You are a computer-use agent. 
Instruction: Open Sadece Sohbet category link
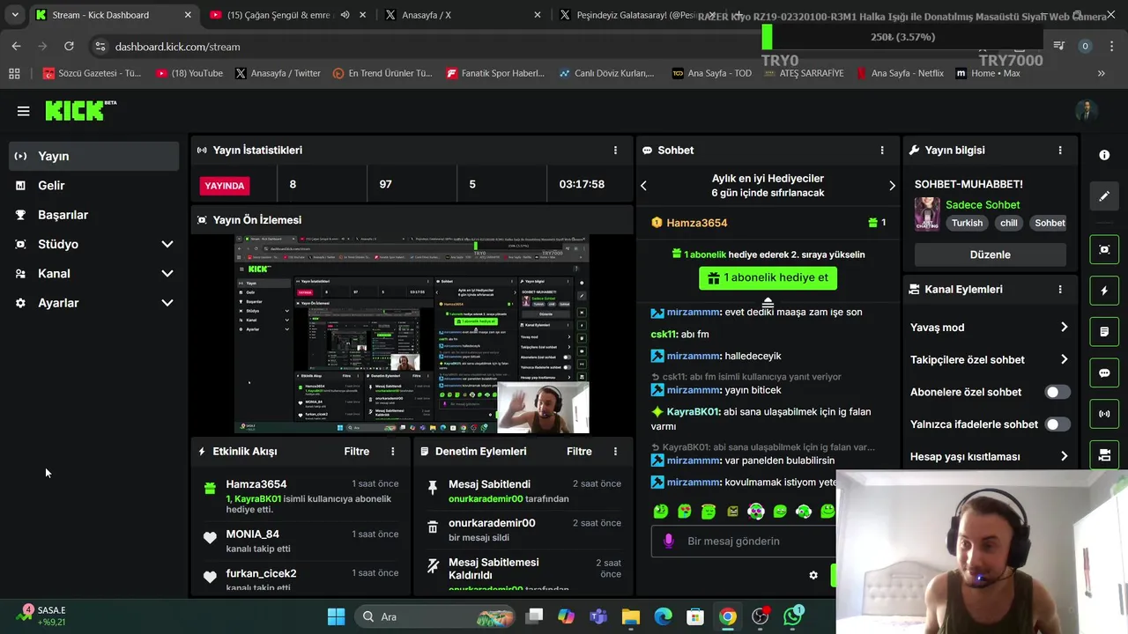pos(983,204)
